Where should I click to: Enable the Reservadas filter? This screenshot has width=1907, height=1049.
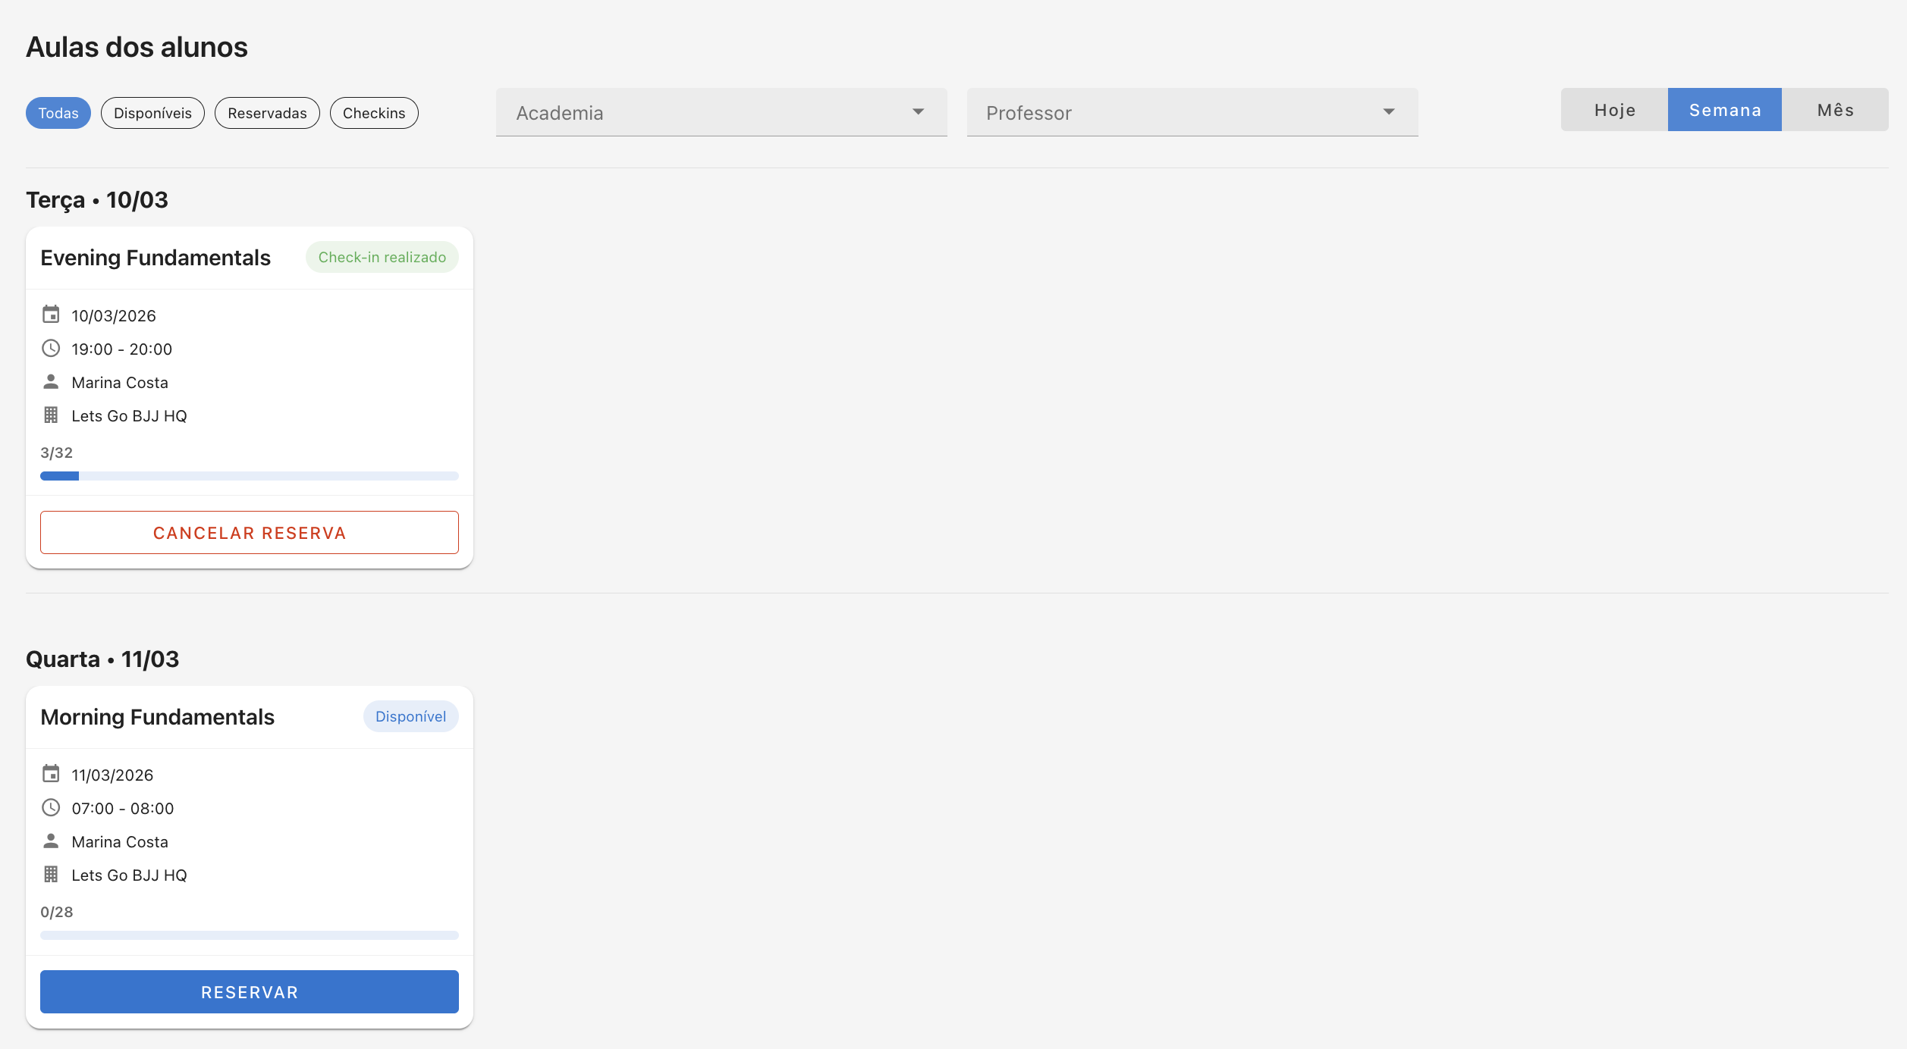coord(266,112)
